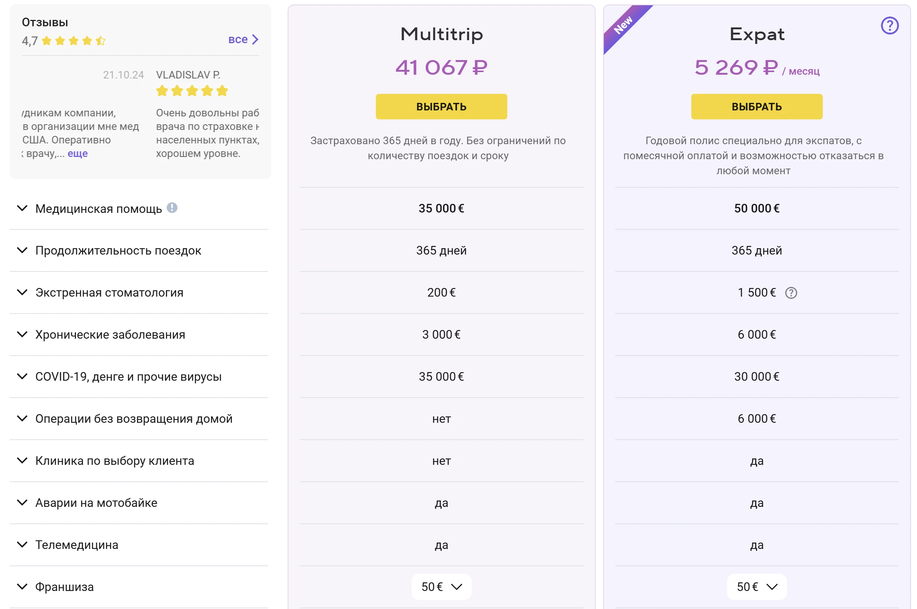Click the Multitrip 41 067 ₽ price
Viewport: 917px width, 609px height.
coord(441,68)
